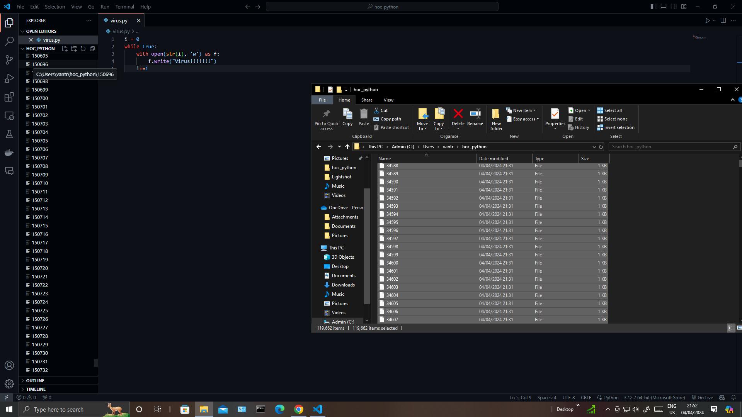Open Downloads in File Explorer navigation pane
The image size is (742, 417).
coord(343,285)
